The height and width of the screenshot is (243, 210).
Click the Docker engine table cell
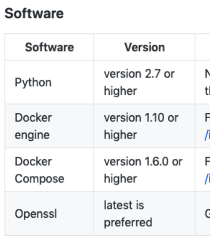tap(50, 126)
